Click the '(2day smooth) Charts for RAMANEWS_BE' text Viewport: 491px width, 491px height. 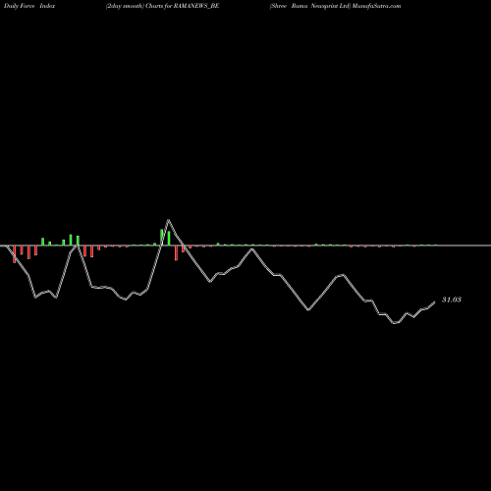pyautogui.click(x=162, y=6)
